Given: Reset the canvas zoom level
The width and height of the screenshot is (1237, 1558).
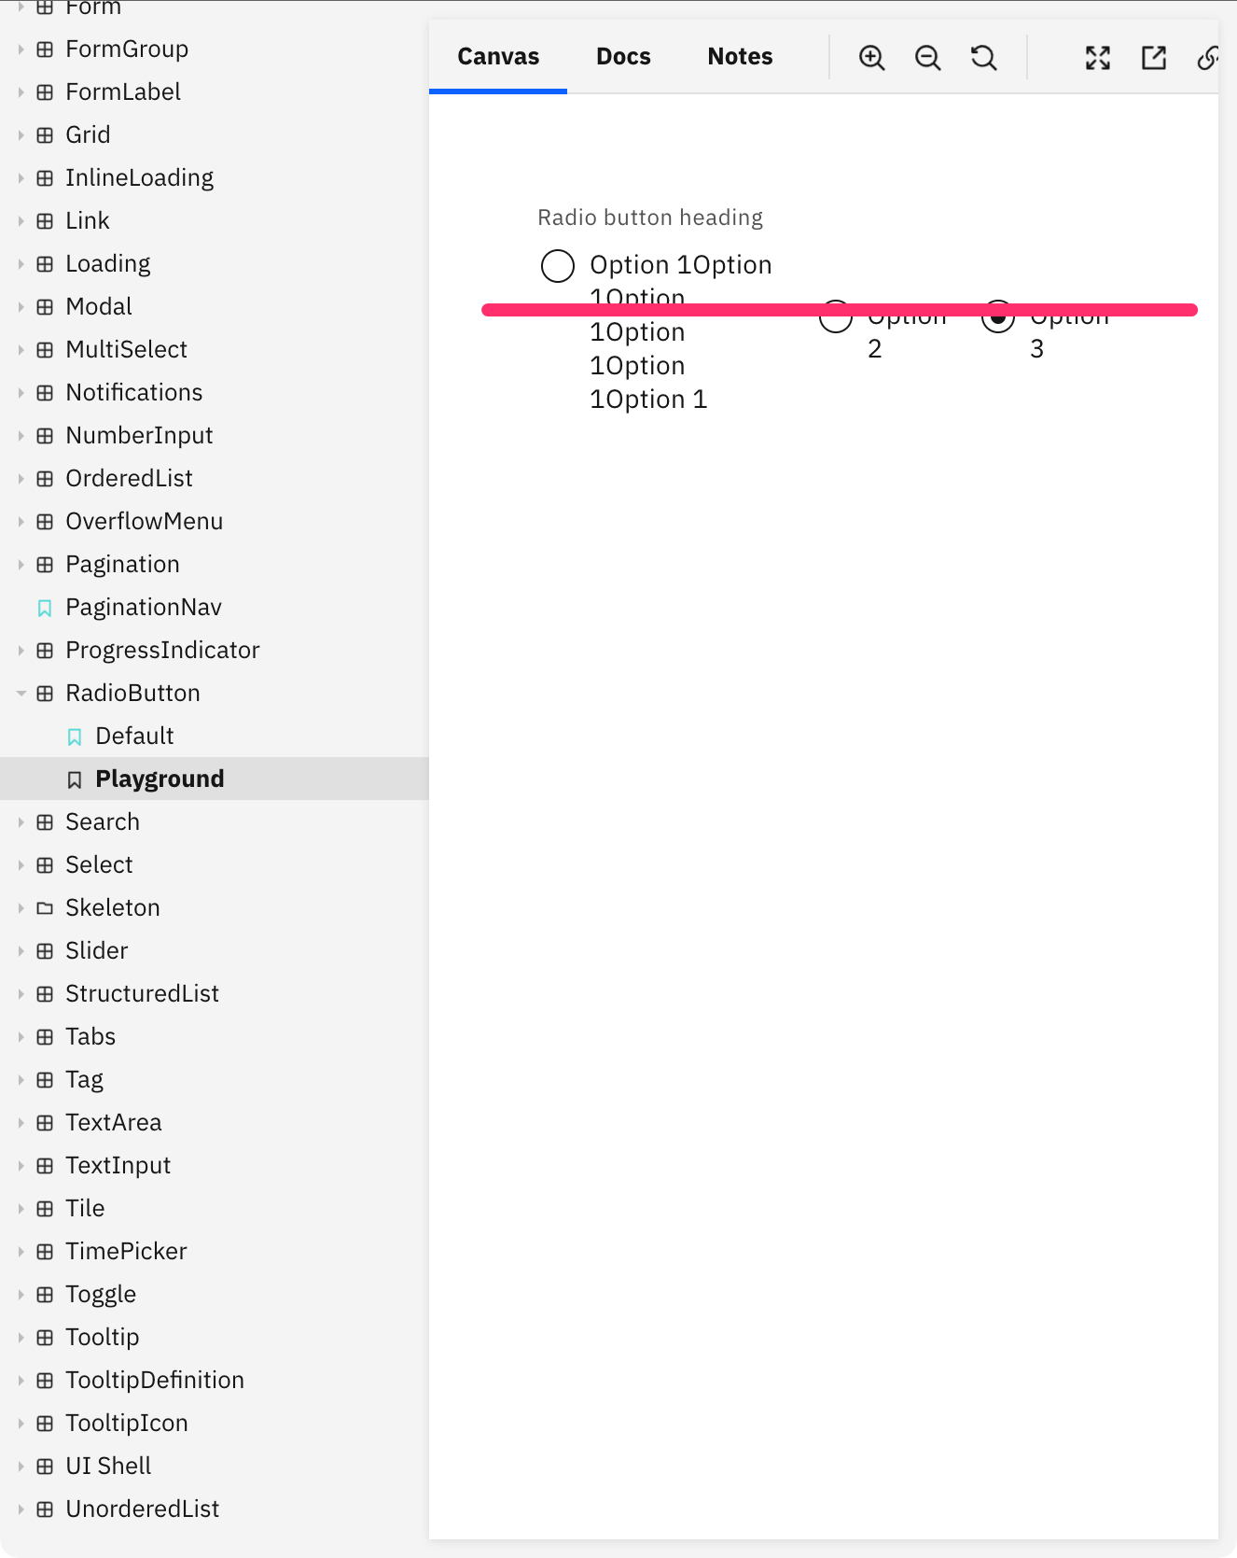Looking at the screenshot, I should 983,57.
